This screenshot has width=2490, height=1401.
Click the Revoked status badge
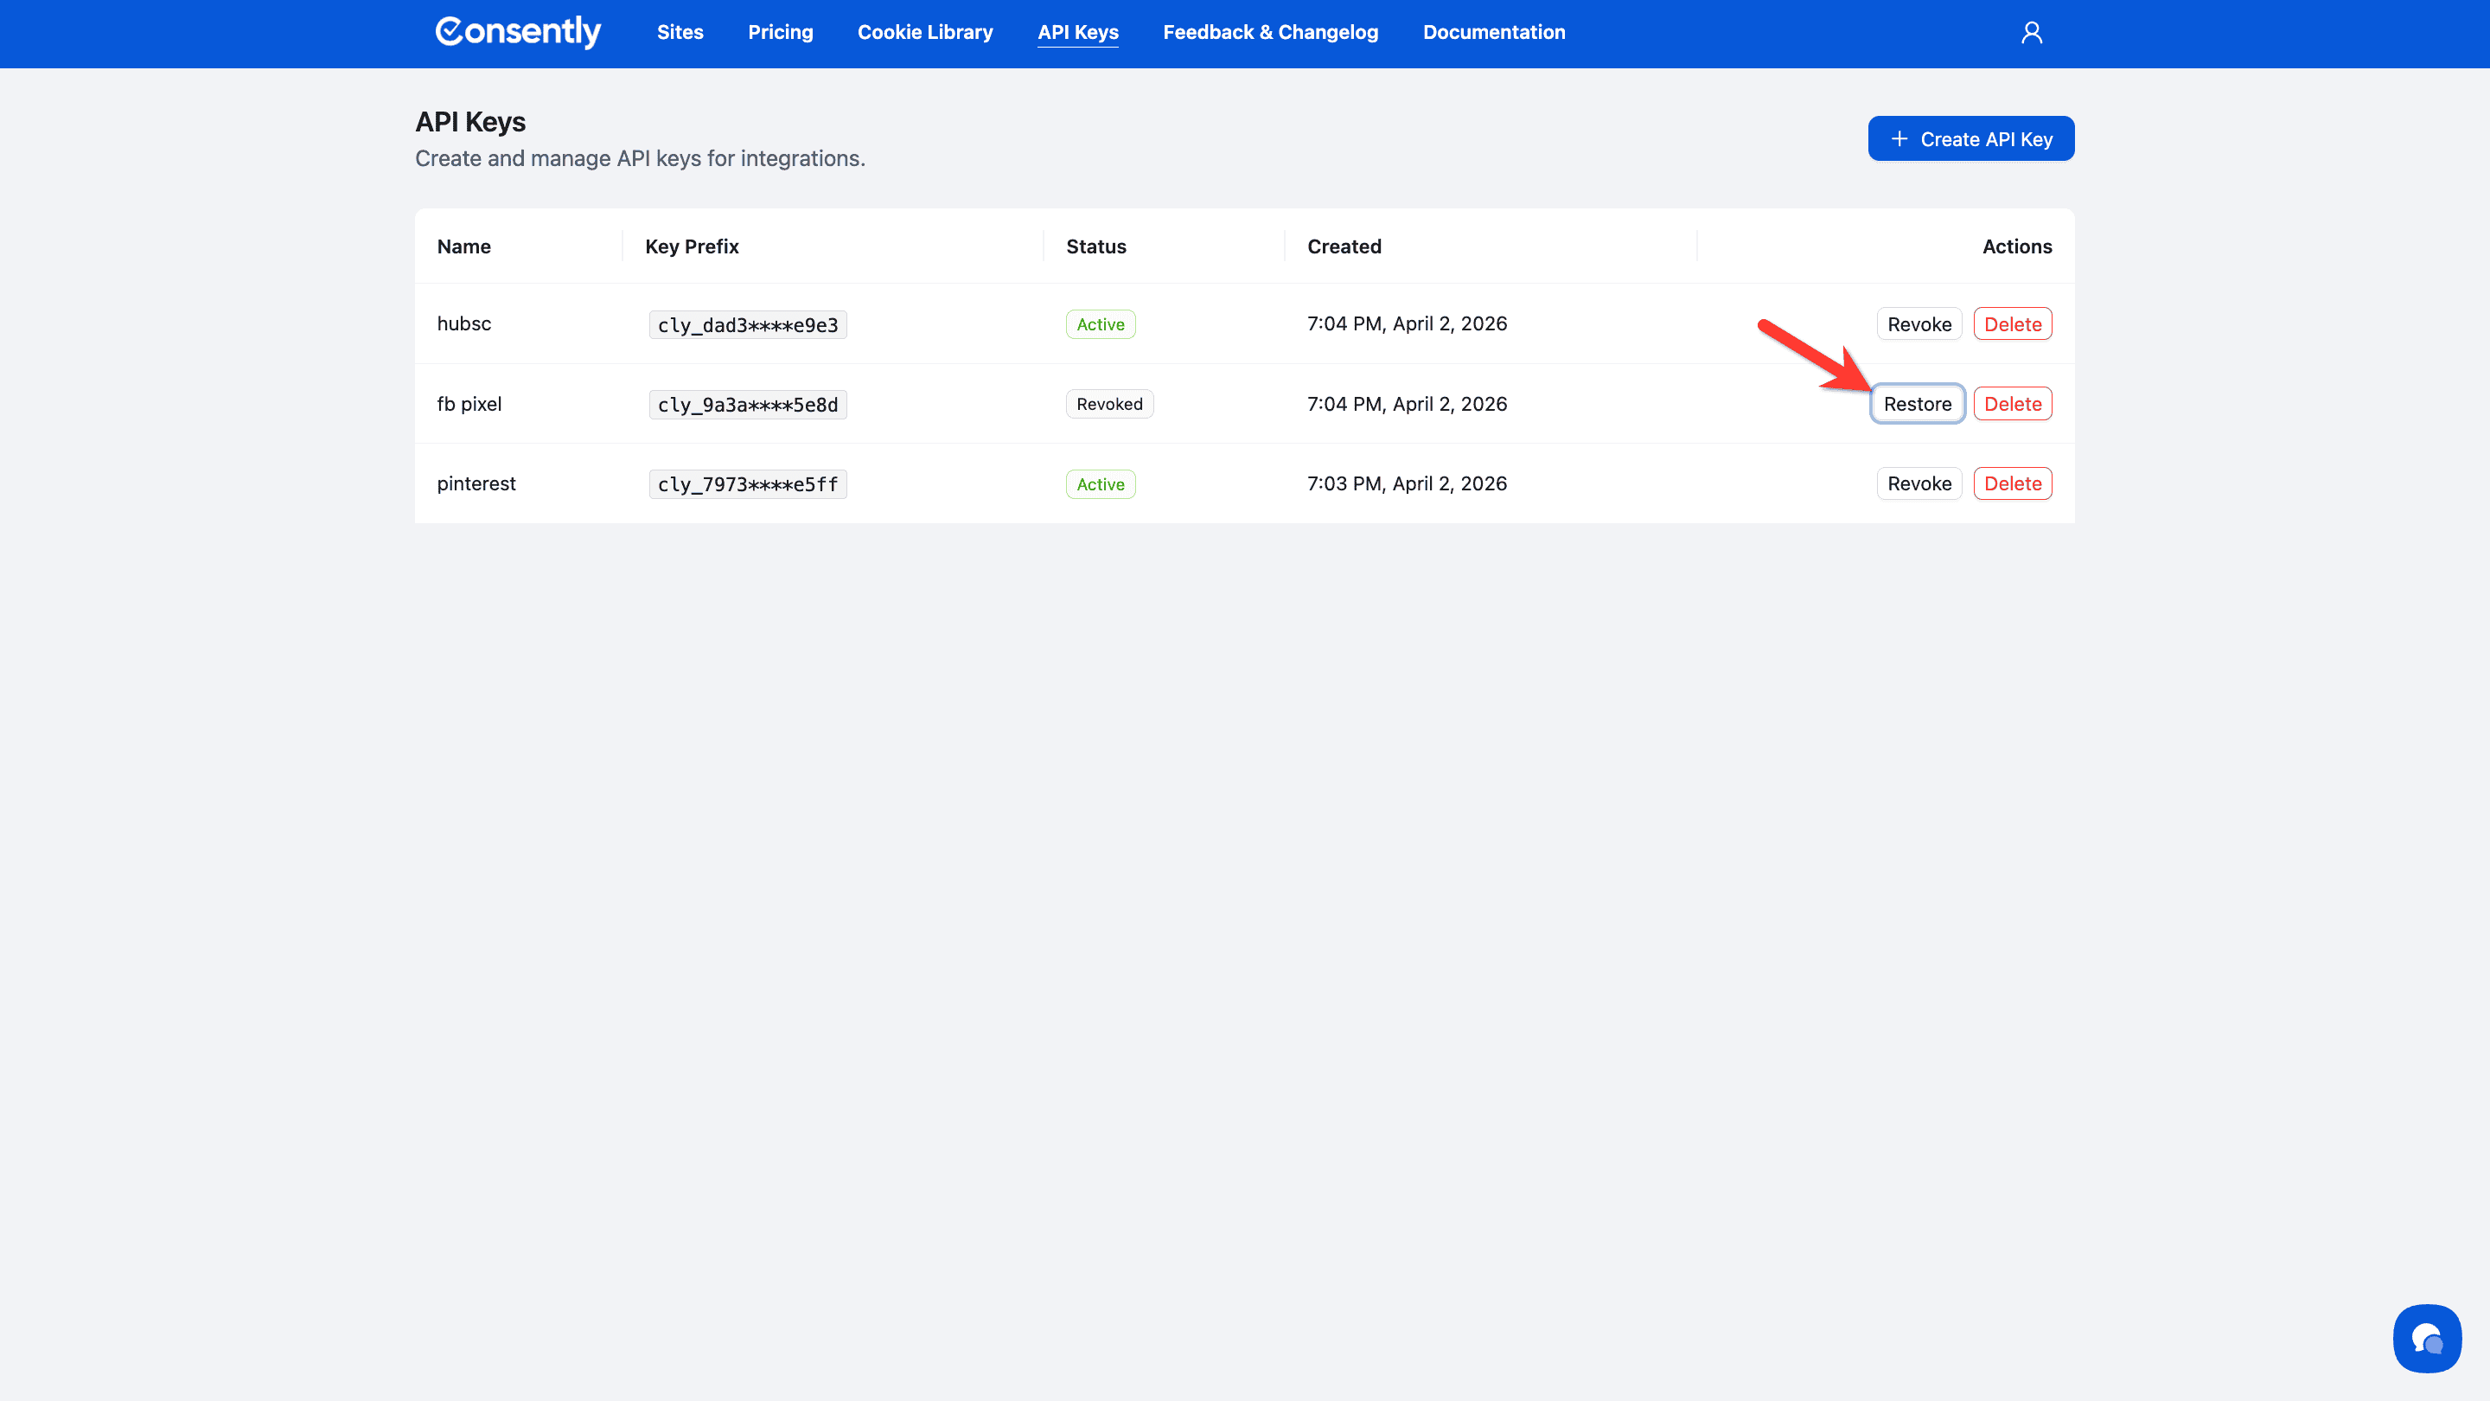1108,404
